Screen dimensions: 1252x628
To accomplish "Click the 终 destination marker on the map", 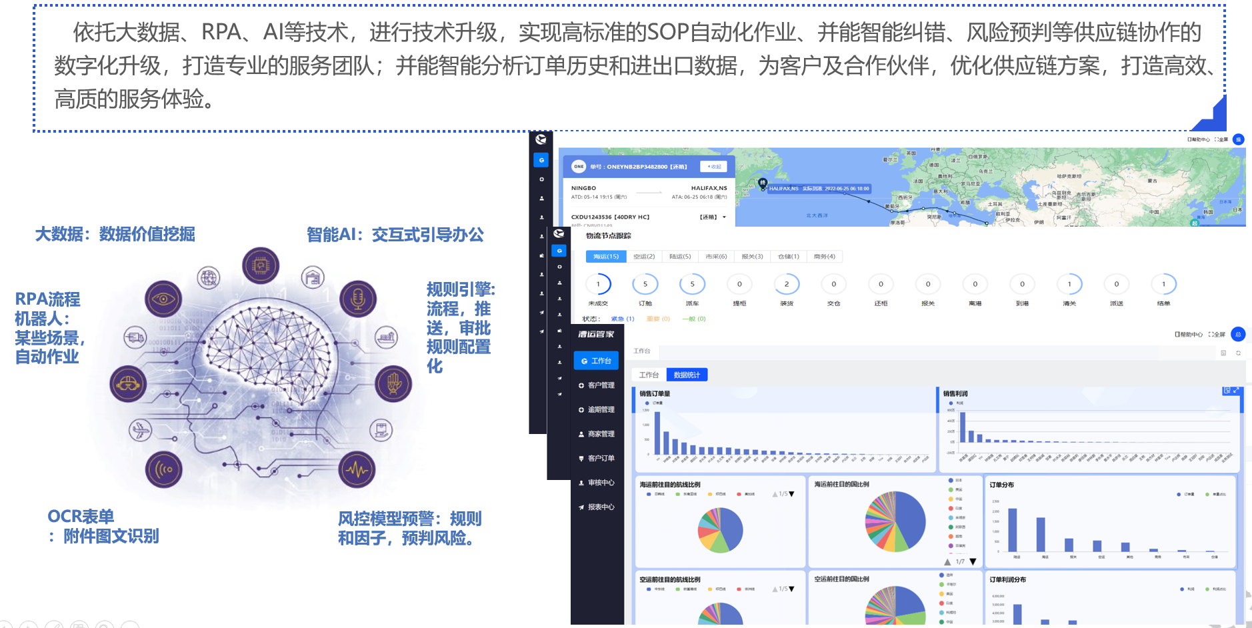I will pyautogui.click(x=763, y=183).
